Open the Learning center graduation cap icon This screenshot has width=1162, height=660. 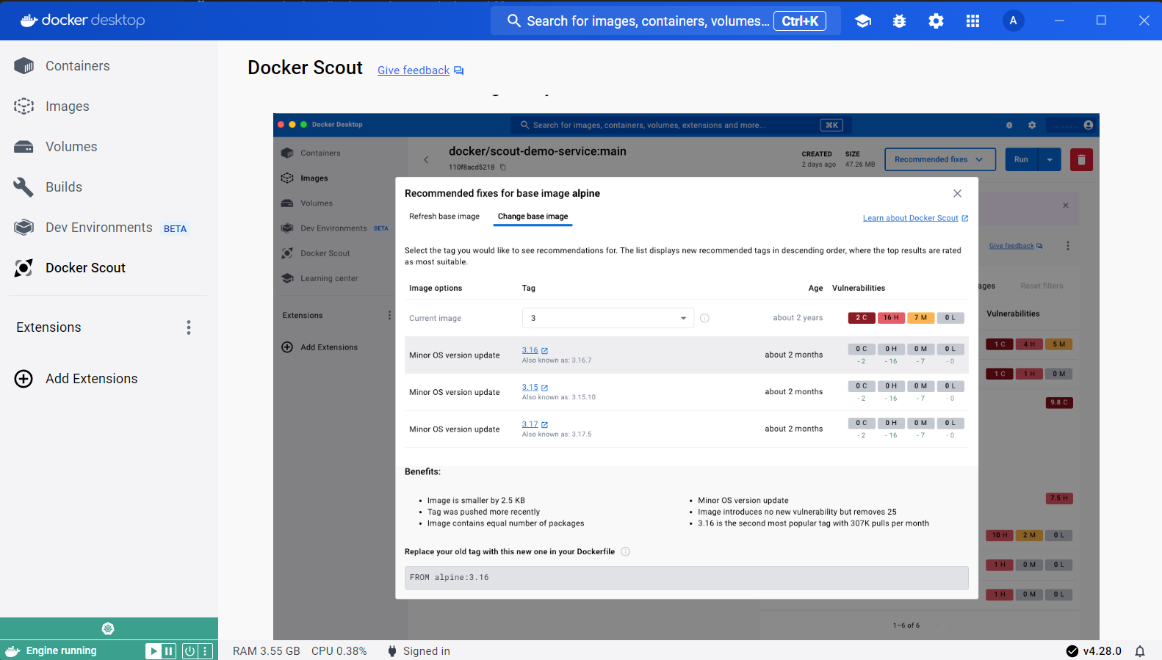(863, 21)
